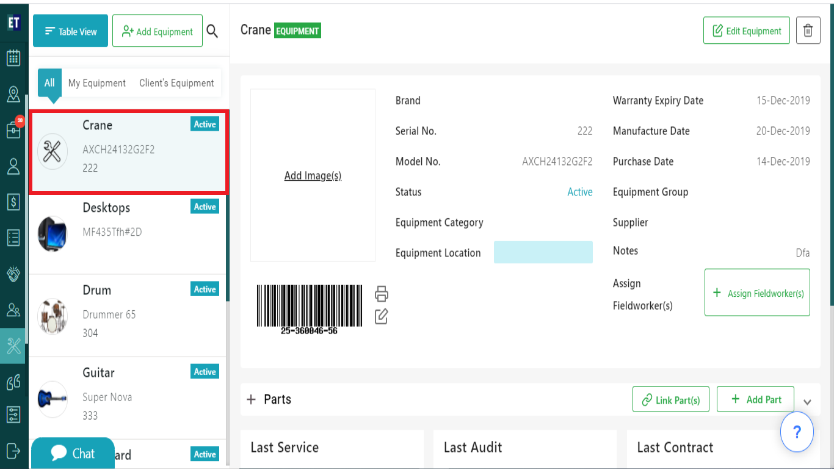834x469 pixels.
Task: Click the barcode image 25-360046-56
Action: tap(309, 309)
